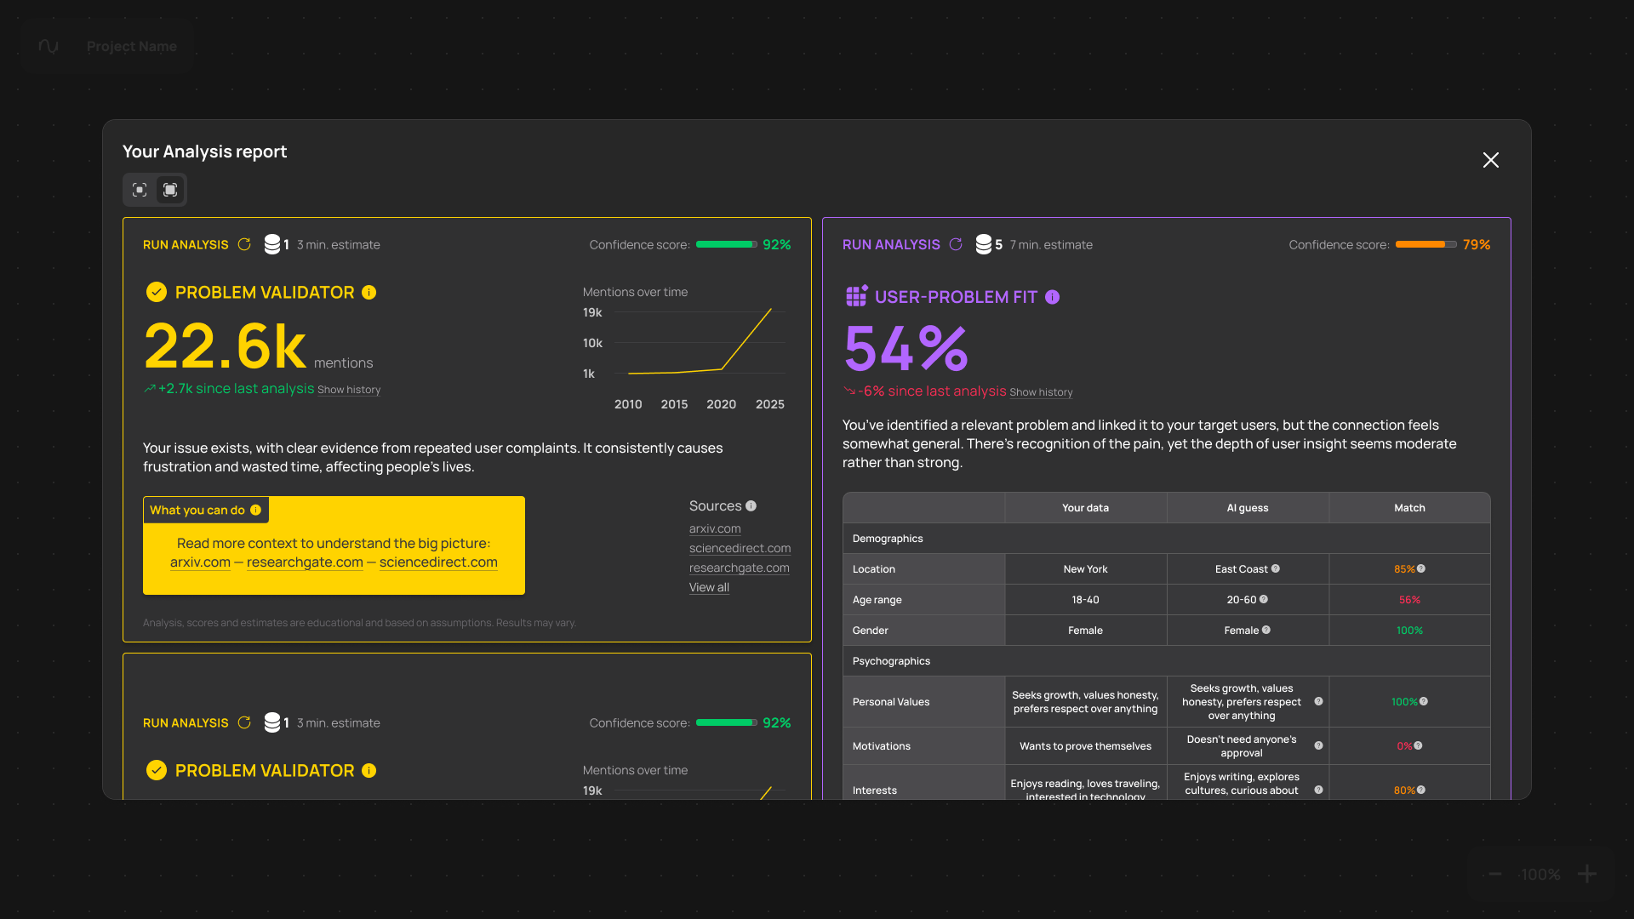
Task: Click the refresh icon beside yellow RUN ANALYSIS
Action: click(x=244, y=244)
